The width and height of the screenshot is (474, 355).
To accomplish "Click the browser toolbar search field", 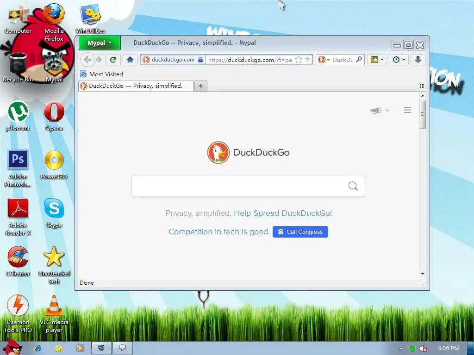I will click(343, 60).
